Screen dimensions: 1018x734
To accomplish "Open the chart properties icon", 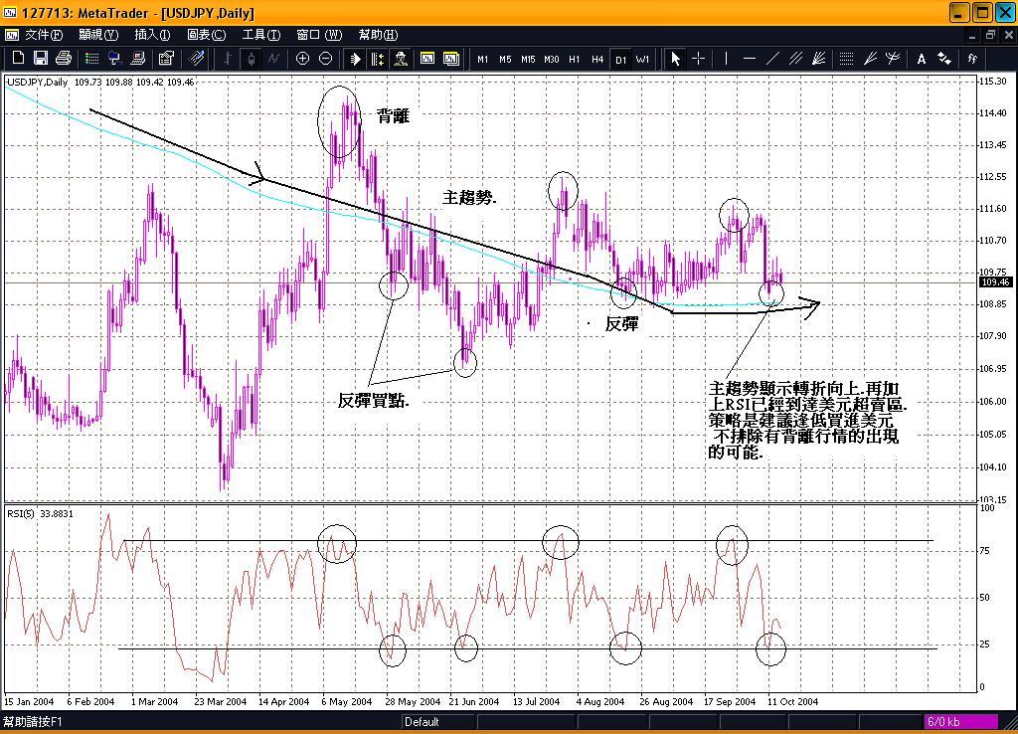I will click(x=166, y=59).
